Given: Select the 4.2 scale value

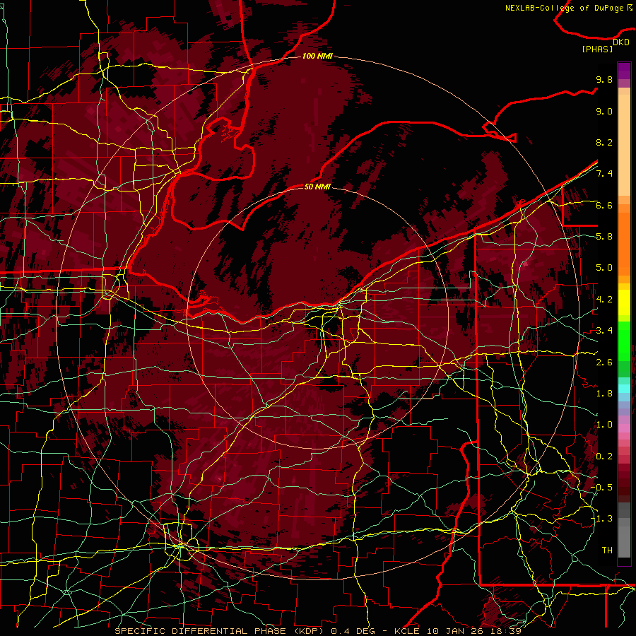Looking at the screenshot, I should pyautogui.click(x=604, y=300).
